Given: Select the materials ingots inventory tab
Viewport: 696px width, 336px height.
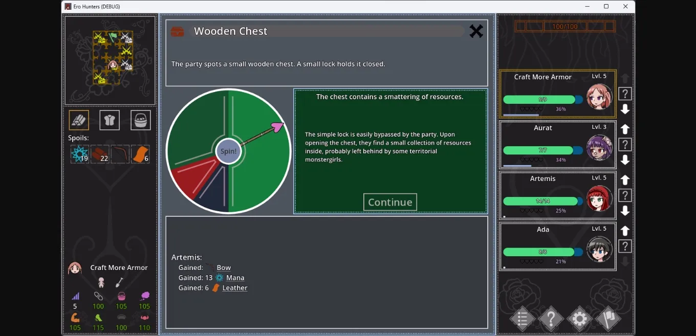Looking at the screenshot, I should tap(79, 120).
